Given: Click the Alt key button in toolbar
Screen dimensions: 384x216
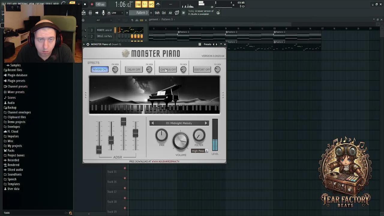Looking at the screenshot, I should [170, 13].
